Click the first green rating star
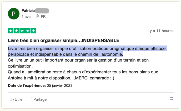The width and height of the screenshot is (181, 111). tap(11, 31)
